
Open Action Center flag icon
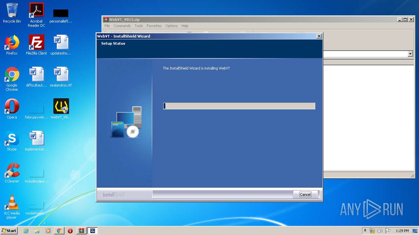[x=388, y=231]
